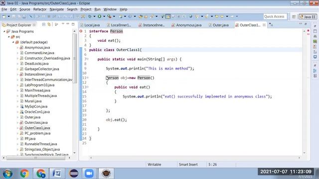Switch to the Outer.java tab
This screenshot has height=179, width=319.
[218, 25]
